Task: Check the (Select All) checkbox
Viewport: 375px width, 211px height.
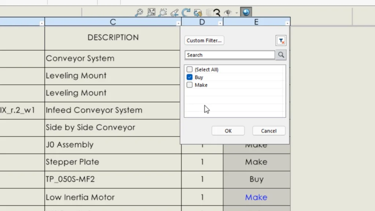Action: coord(189,70)
